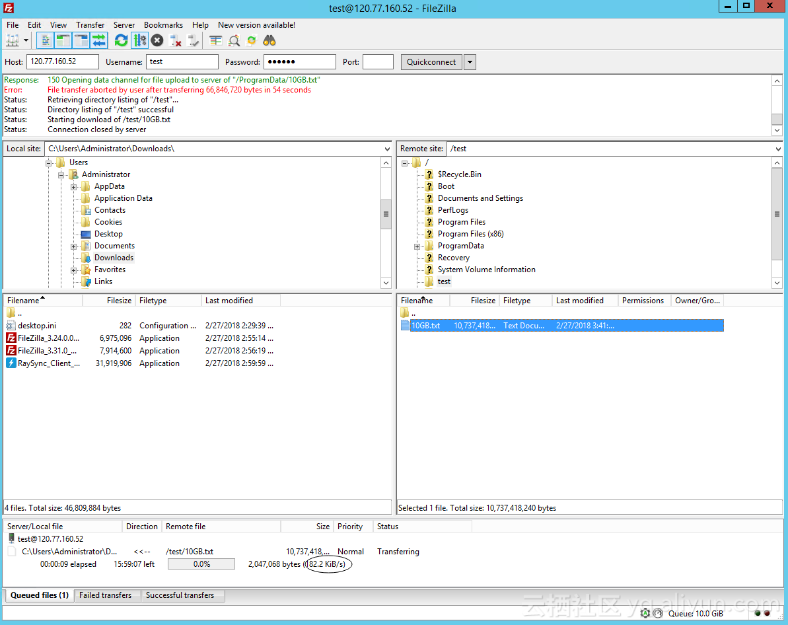The width and height of the screenshot is (788, 625).
Task: Toggle local directory tree display
Action: (63, 40)
